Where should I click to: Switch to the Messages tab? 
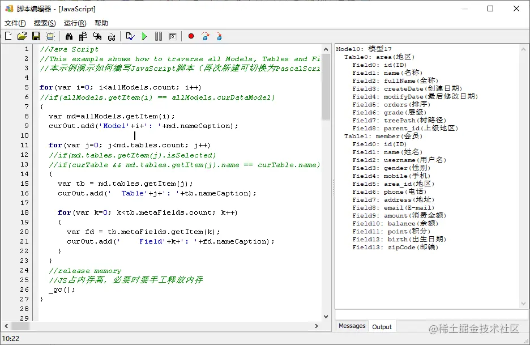352,326
